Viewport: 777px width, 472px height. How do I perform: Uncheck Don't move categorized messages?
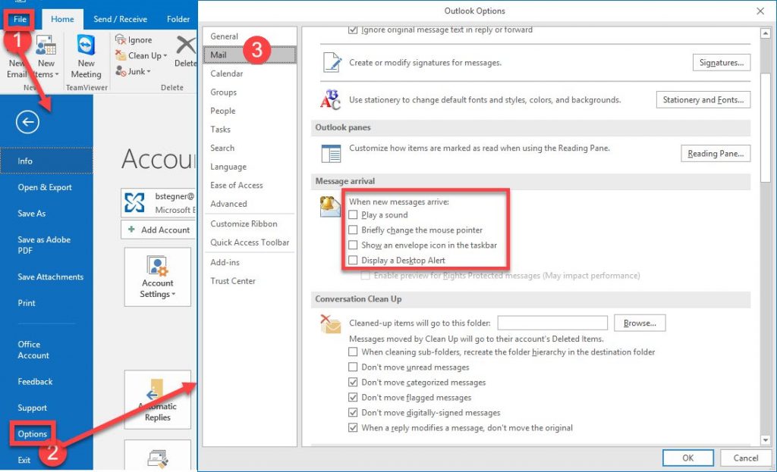click(353, 383)
